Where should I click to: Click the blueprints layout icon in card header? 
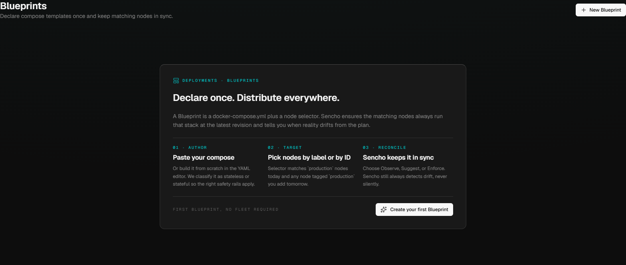click(176, 81)
